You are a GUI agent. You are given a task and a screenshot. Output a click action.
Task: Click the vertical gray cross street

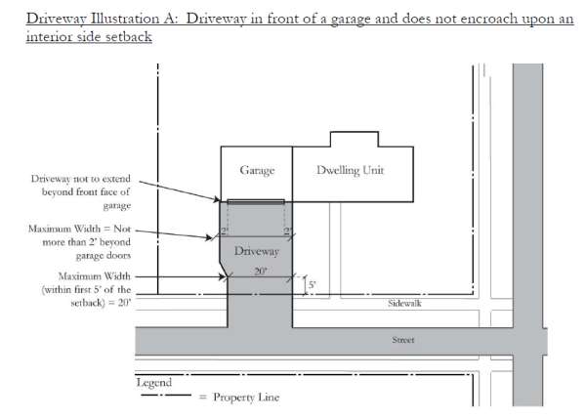(527, 234)
